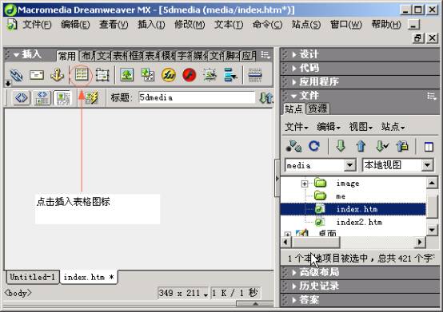
Task: Click the blue Put files up arrow
Action: pos(361,146)
